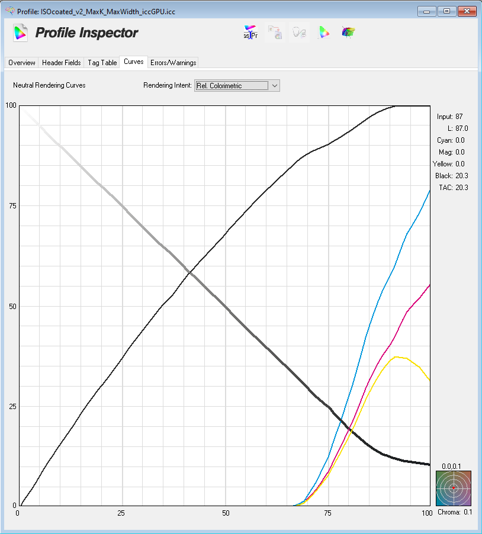The image size is (482, 534).
Task: Click the Rendering Intent dropdown arrow
Action: pyautogui.click(x=274, y=86)
